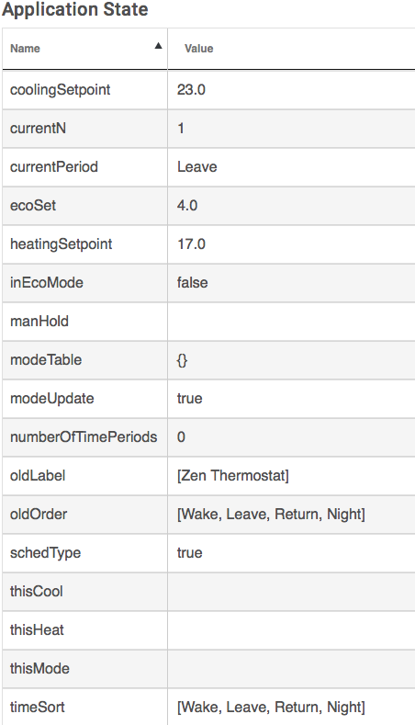This screenshot has width=415, height=725.
Task: Click the currentPeriod Leave value
Action: [x=196, y=167]
